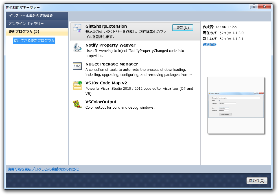The width and height of the screenshot is (278, 195).
Task: Click the Powerful Visual Studio 2010 description
Action: click(139, 91)
